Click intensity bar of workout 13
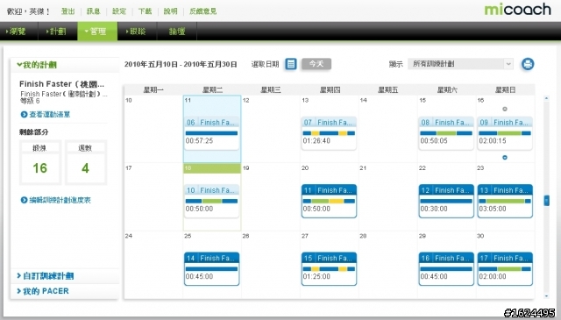 (x=505, y=201)
